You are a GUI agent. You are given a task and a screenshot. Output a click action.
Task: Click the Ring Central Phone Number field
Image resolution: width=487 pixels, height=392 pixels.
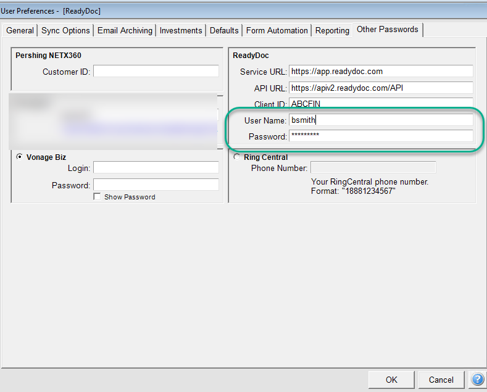373,167
